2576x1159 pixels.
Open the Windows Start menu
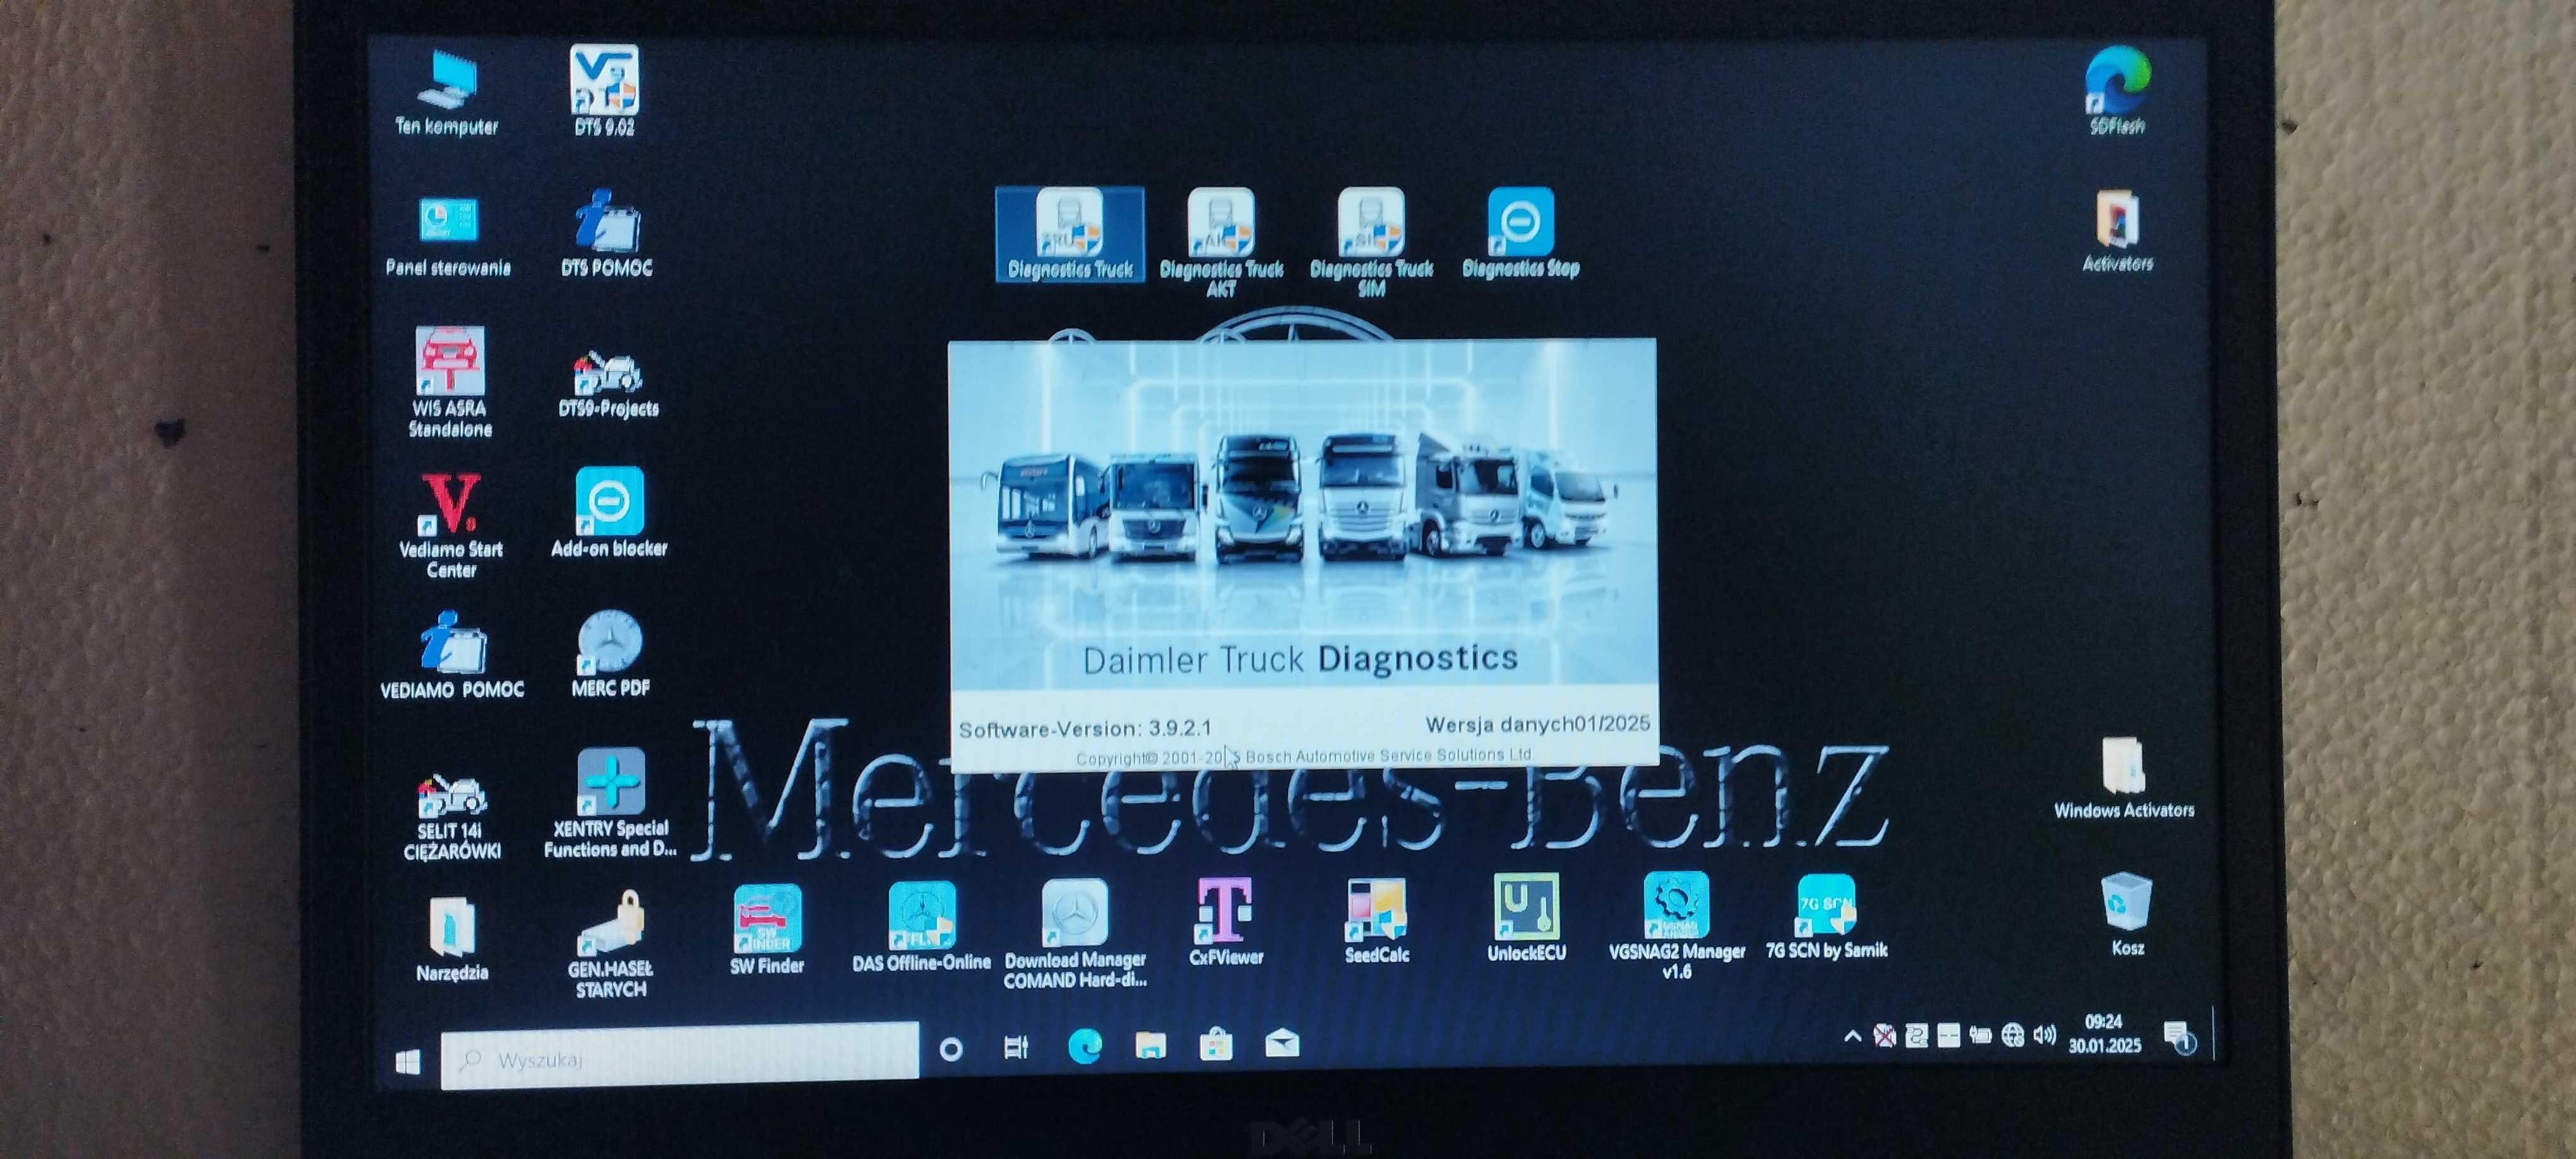point(407,1061)
